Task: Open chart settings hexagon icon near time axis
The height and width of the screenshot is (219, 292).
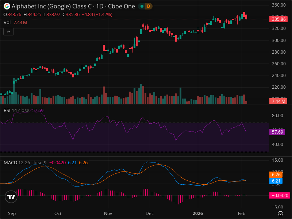Action: pyautogui.click(x=280, y=214)
